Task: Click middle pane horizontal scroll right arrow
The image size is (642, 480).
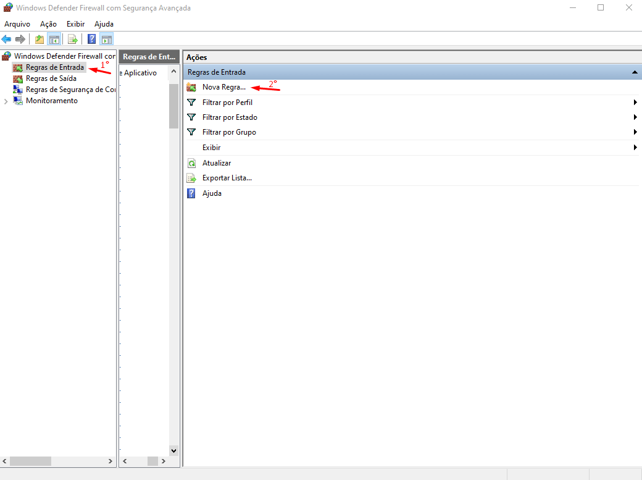Action: [x=164, y=461]
